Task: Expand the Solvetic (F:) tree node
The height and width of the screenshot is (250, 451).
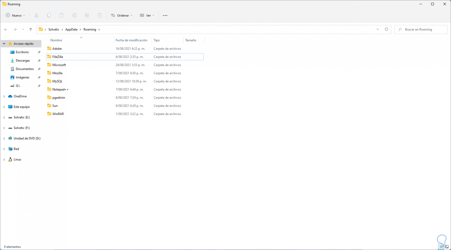Action: 4,128
